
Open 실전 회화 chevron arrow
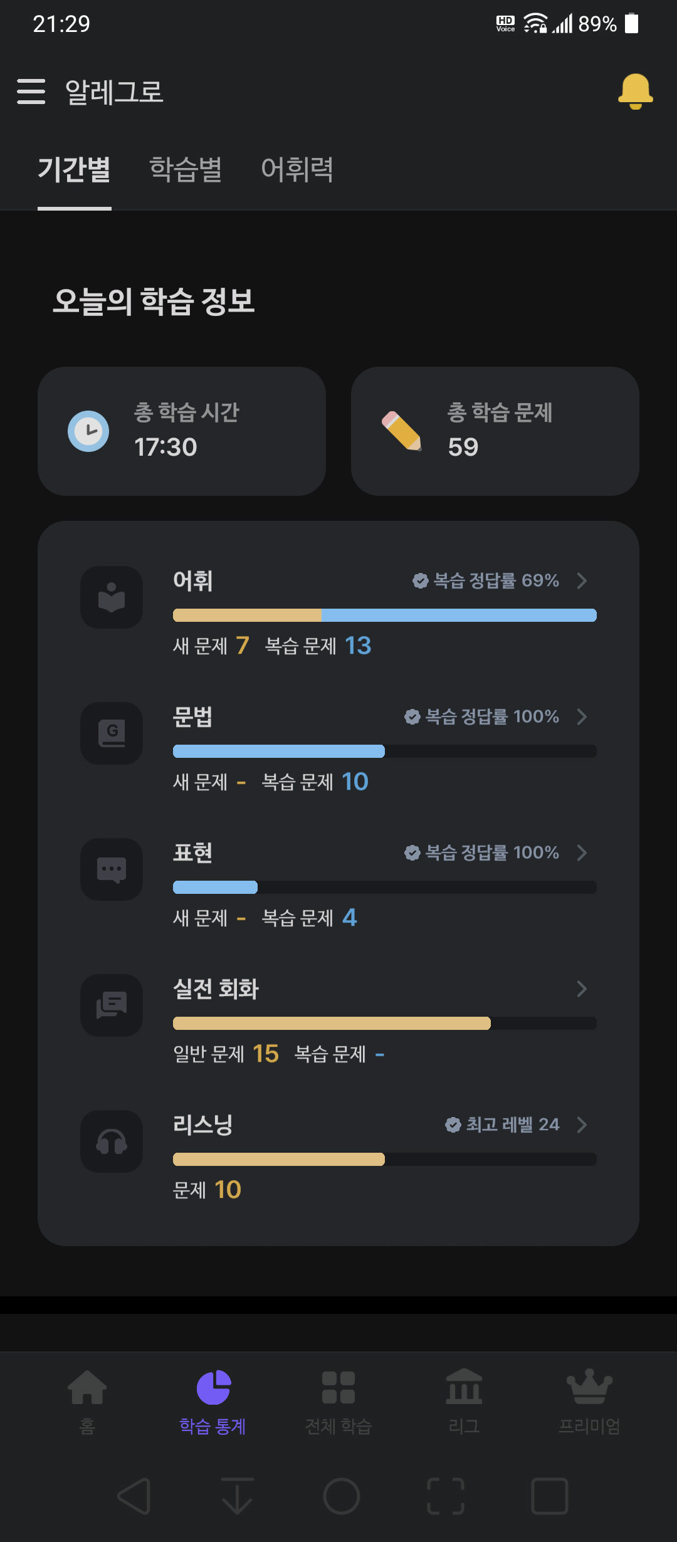(582, 989)
